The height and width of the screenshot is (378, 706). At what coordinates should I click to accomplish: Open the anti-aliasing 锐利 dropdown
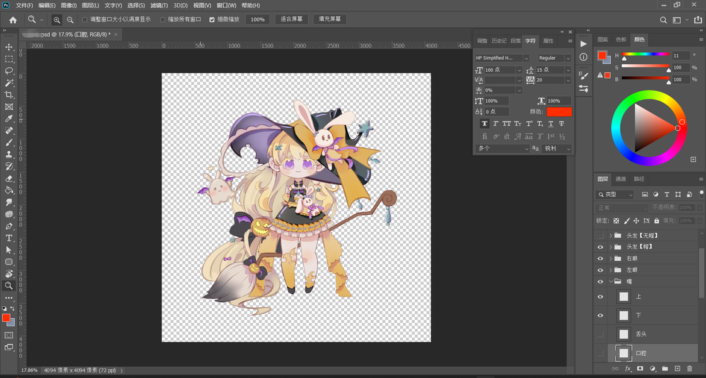(x=557, y=149)
